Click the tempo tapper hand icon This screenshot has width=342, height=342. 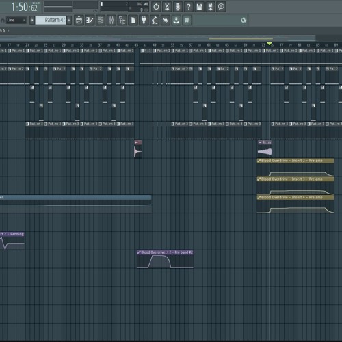[x=166, y=21]
